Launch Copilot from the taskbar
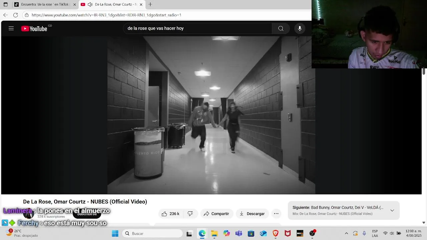The image size is (427, 240). (227, 234)
